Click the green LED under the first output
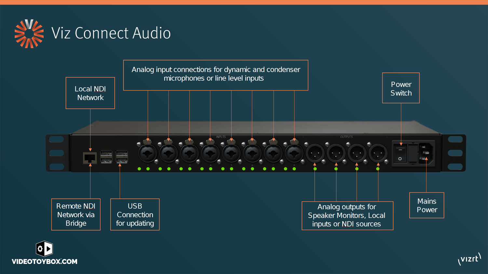Image resolution: width=488 pixels, height=274 pixels. pos(315,169)
